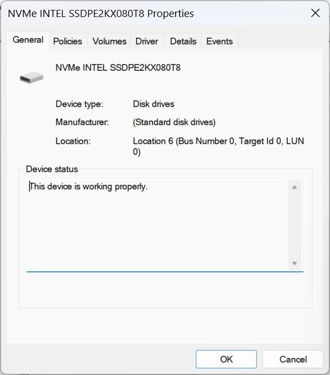Show the Events tab
Screen dimensions: 330x375
219,41
